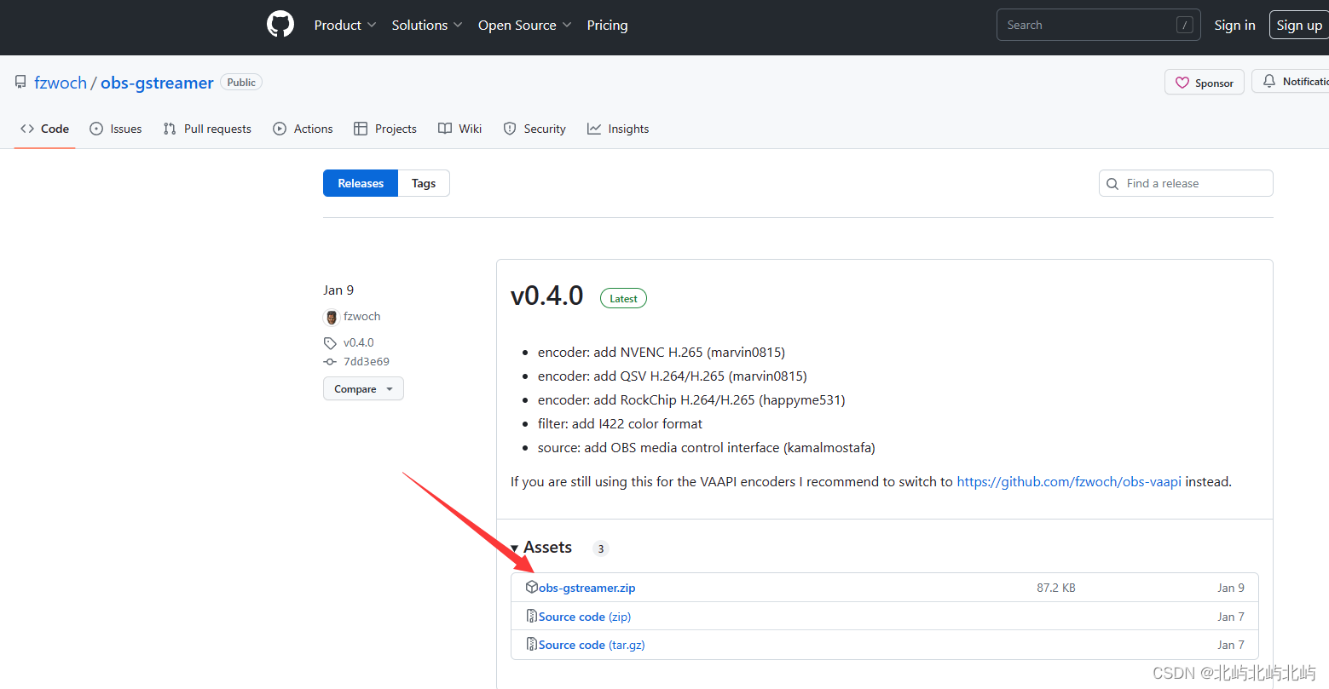Open the Product dropdown menu

point(344,26)
